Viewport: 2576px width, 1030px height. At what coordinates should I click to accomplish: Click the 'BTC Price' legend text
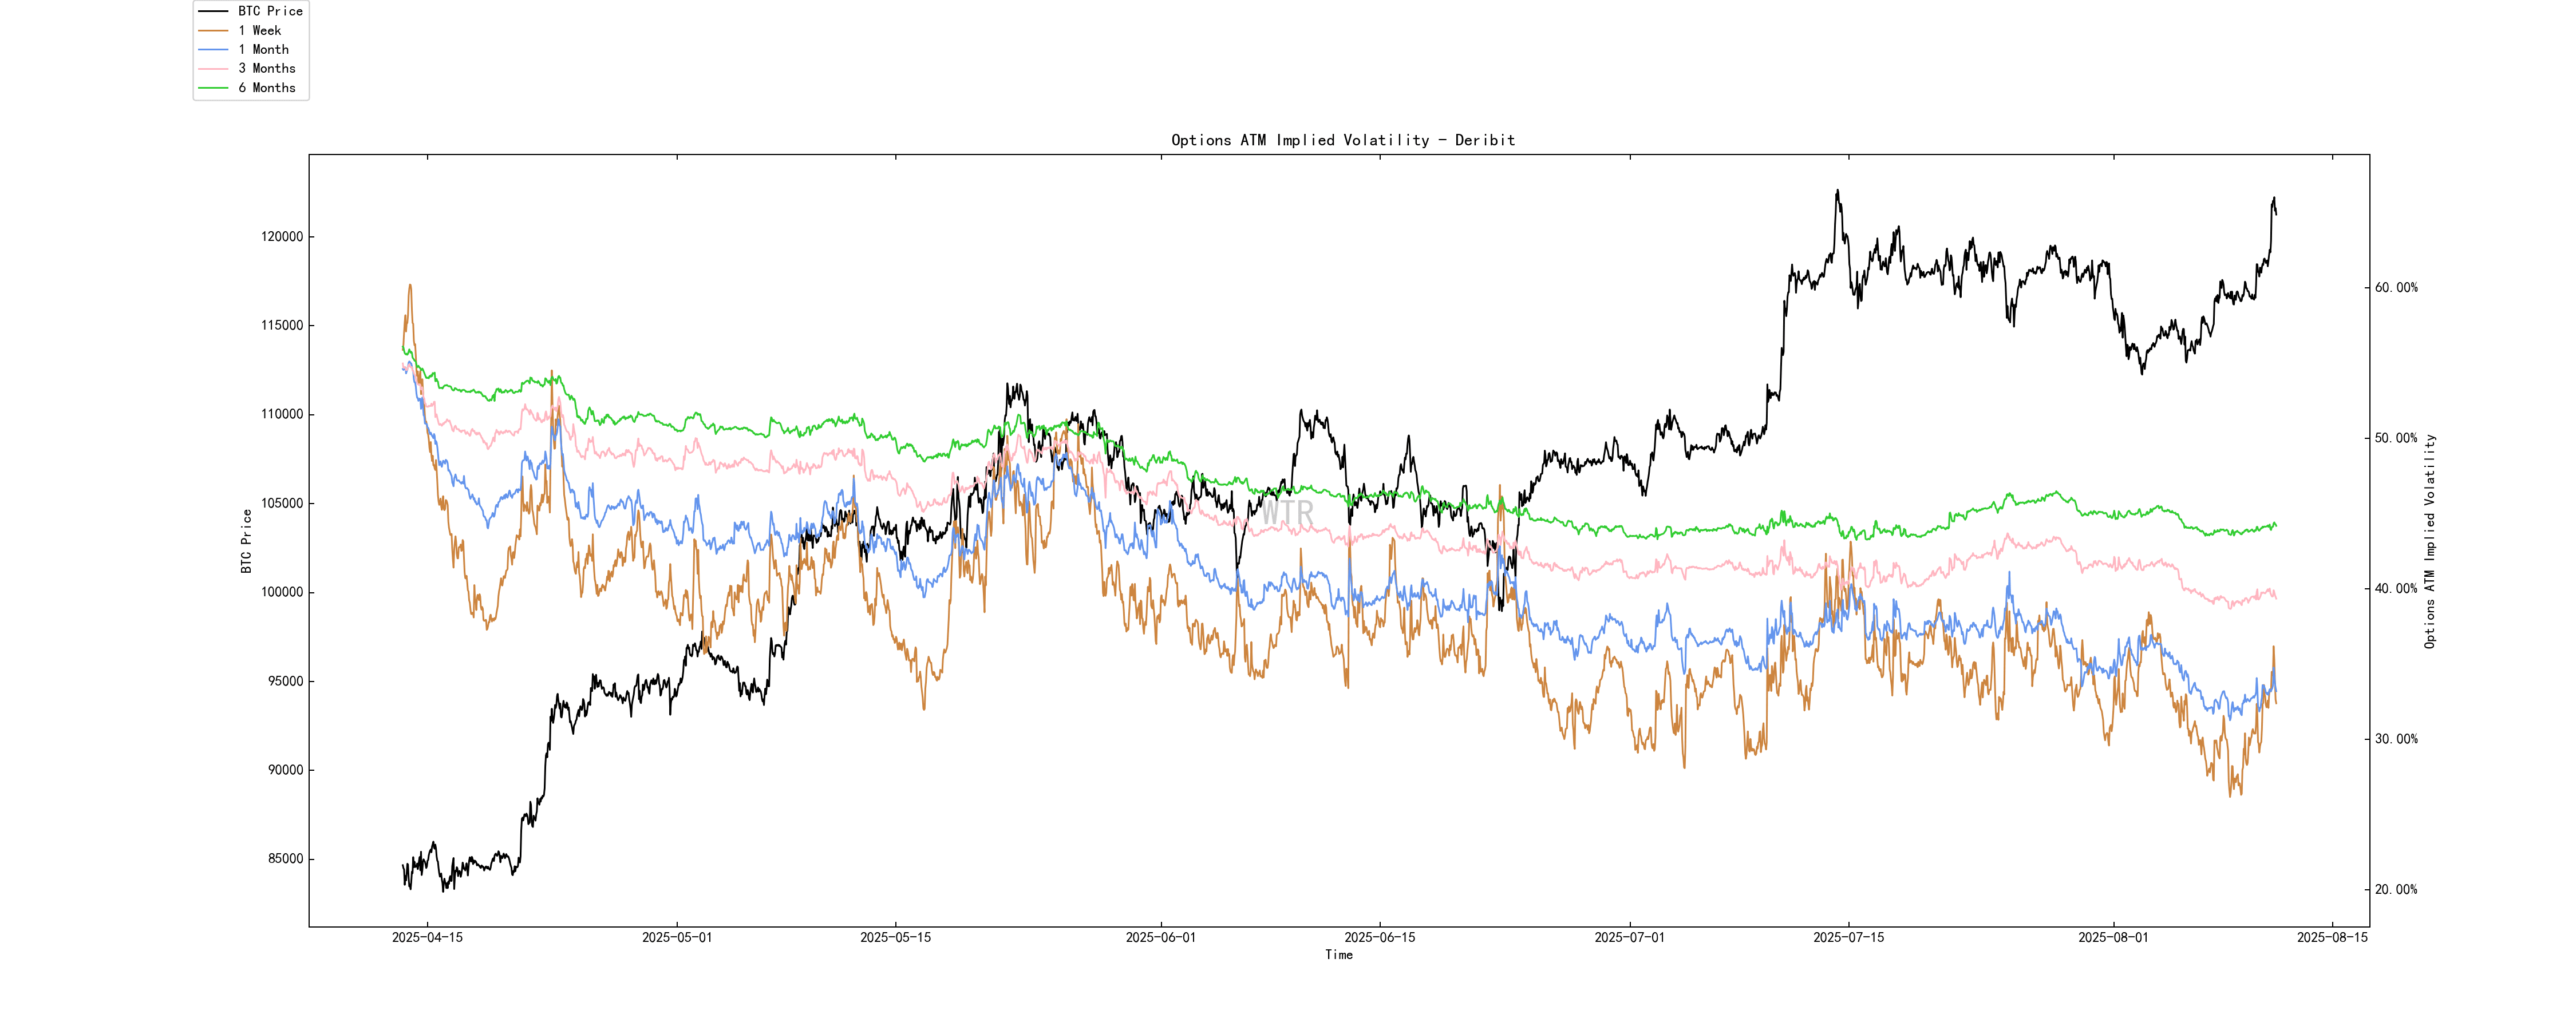click(270, 11)
